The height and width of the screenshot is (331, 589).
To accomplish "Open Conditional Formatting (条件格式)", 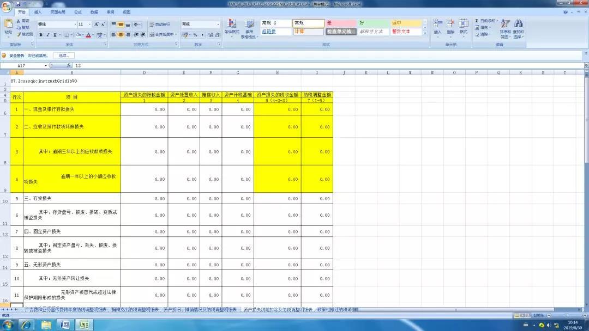I will click(232, 28).
